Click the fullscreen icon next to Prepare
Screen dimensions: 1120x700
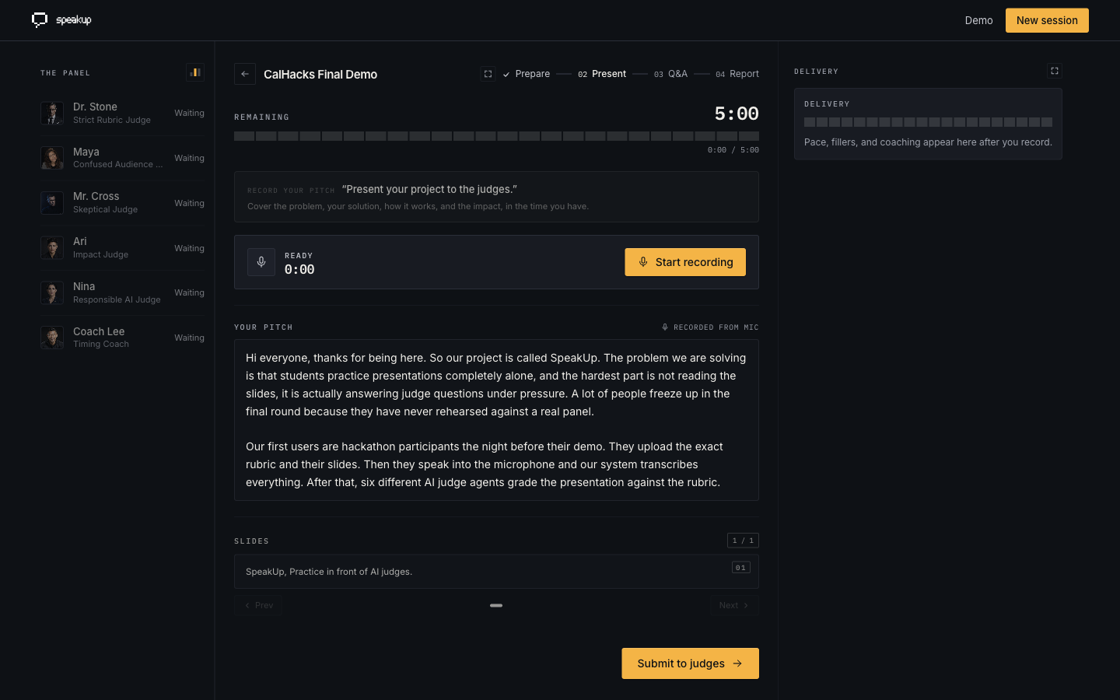pos(488,74)
